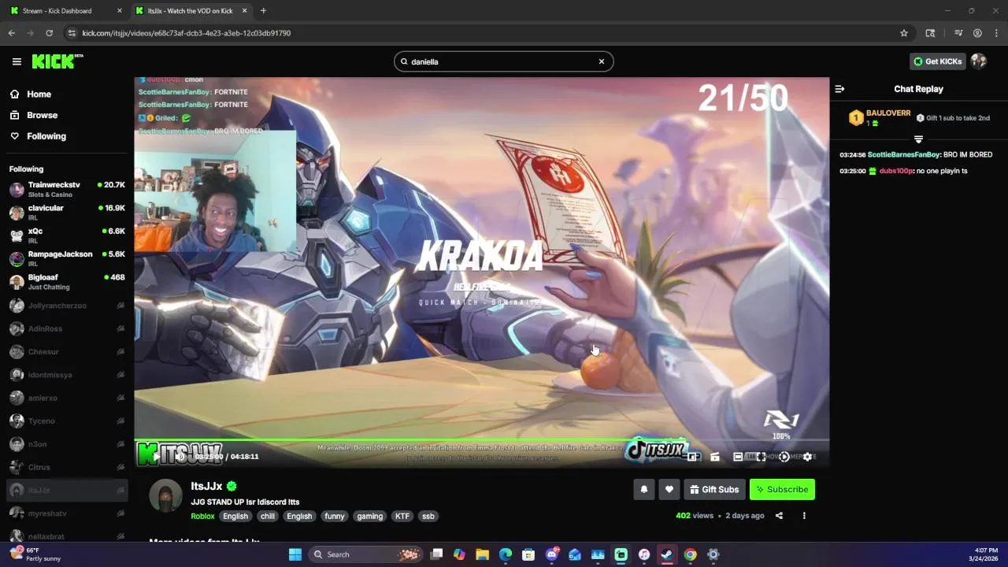Select the funny tag
The width and height of the screenshot is (1008, 567).
pyautogui.click(x=335, y=516)
